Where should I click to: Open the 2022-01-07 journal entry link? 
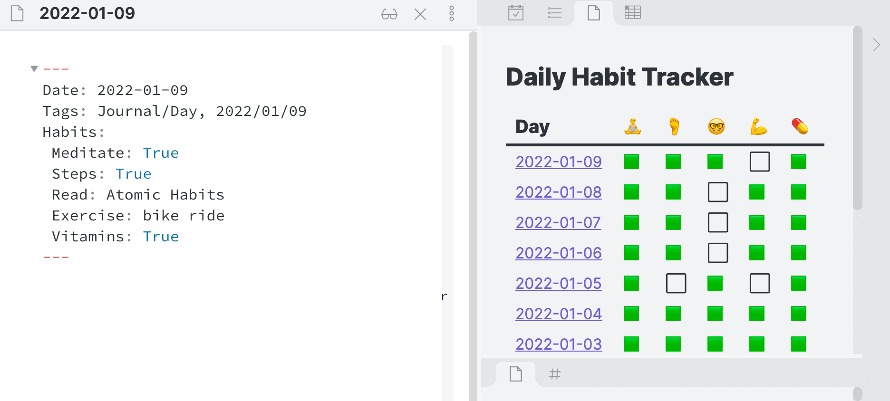tap(558, 223)
